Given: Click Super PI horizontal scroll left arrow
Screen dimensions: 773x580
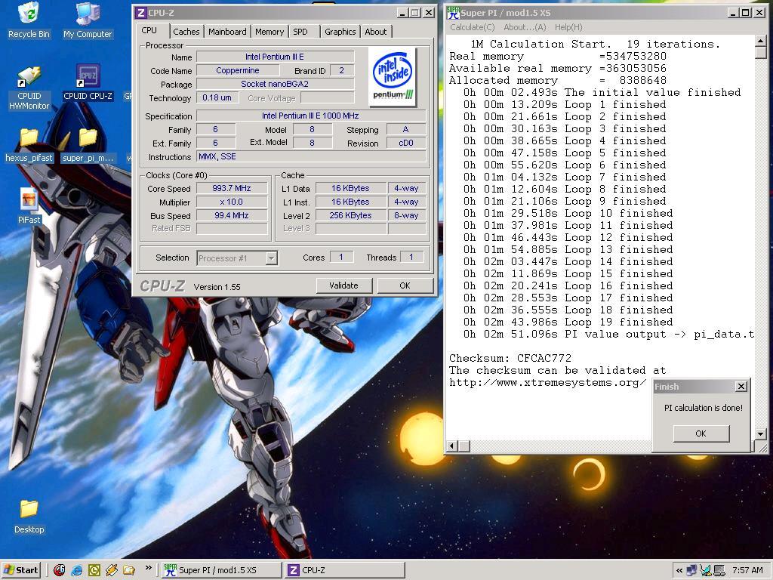Looking at the screenshot, I should pyautogui.click(x=451, y=446).
